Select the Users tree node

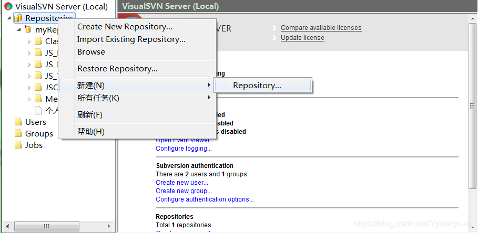click(36, 122)
